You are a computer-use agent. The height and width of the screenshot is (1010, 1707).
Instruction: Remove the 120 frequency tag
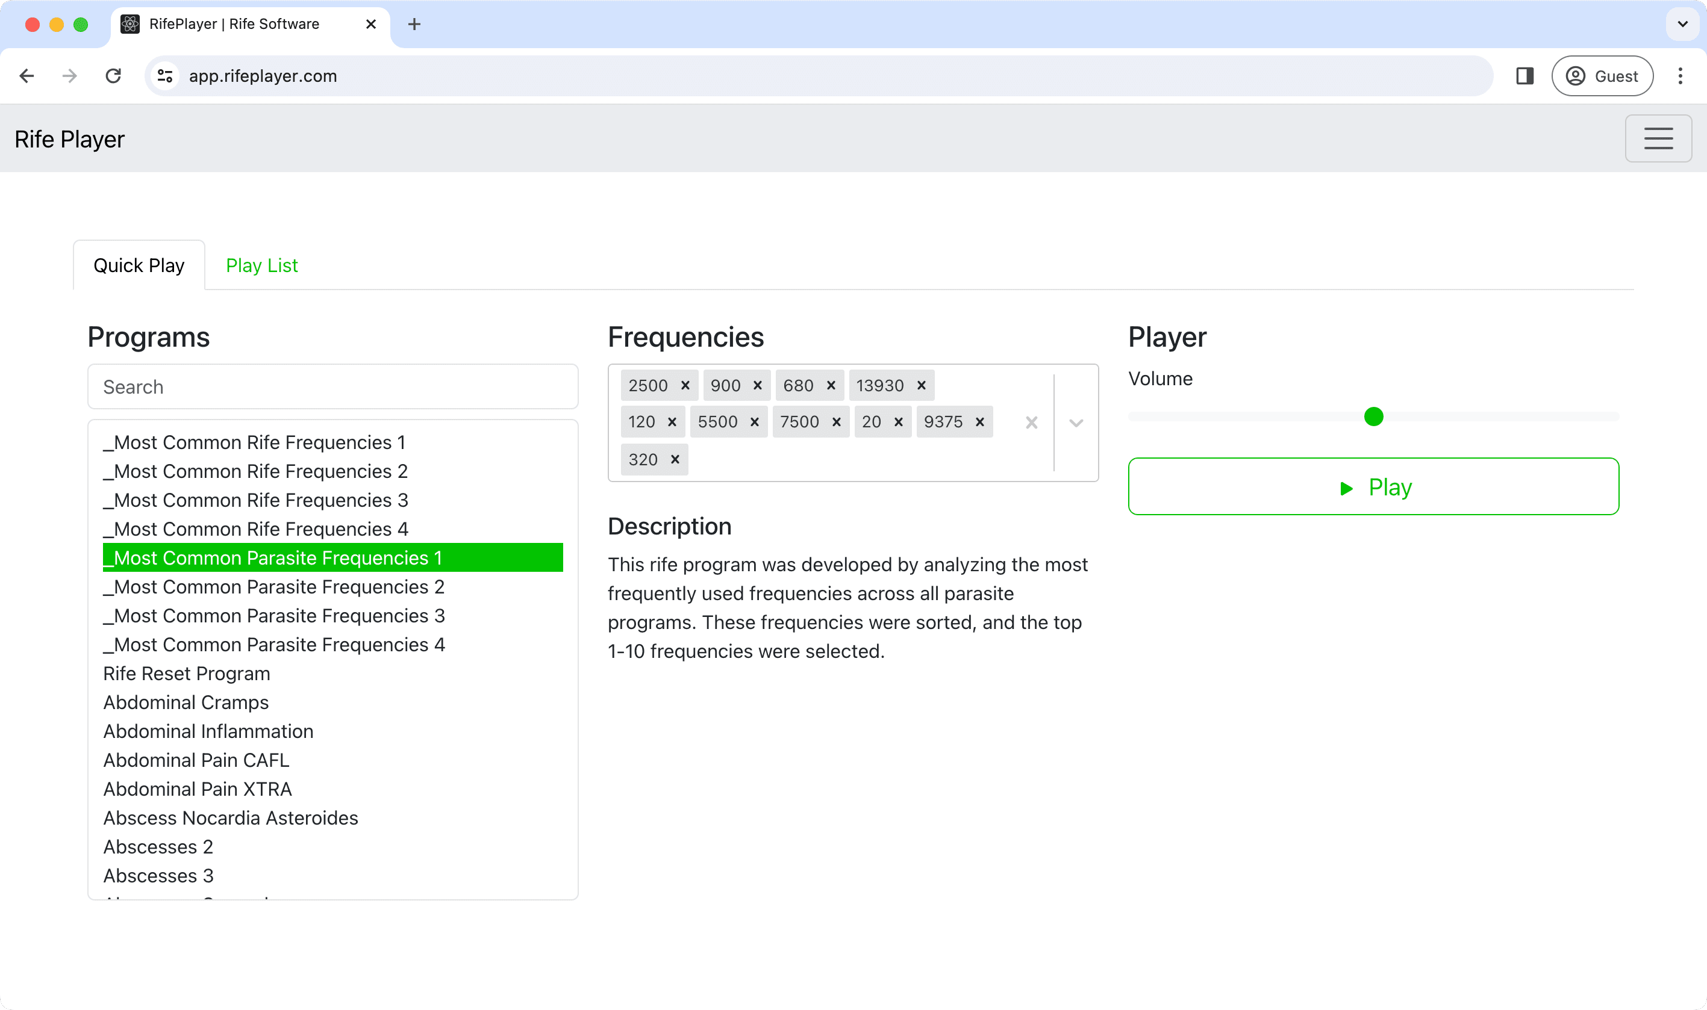(x=672, y=422)
